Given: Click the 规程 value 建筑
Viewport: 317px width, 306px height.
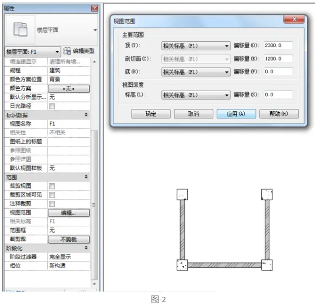Looking at the screenshot, I should click(69, 71).
